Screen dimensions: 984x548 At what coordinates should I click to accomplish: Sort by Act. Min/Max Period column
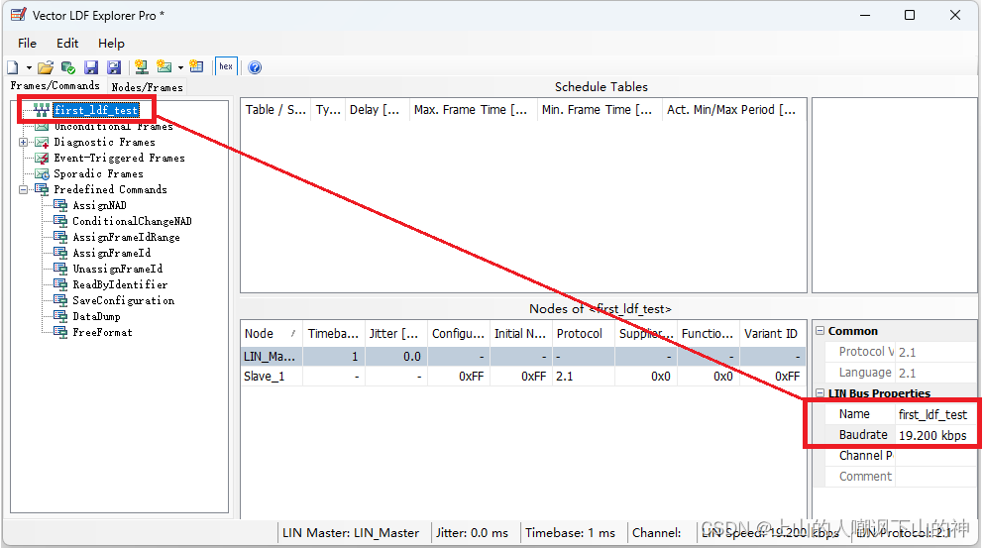[x=734, y=110]
